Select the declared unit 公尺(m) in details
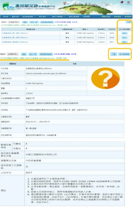 click(29, 93)
